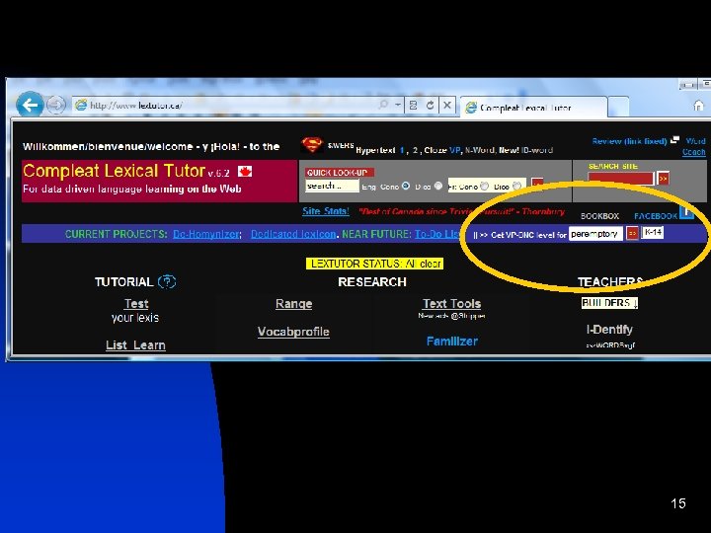Select the Eng Dico radio button
Screen dimensions: 711x533
(438, 186)
